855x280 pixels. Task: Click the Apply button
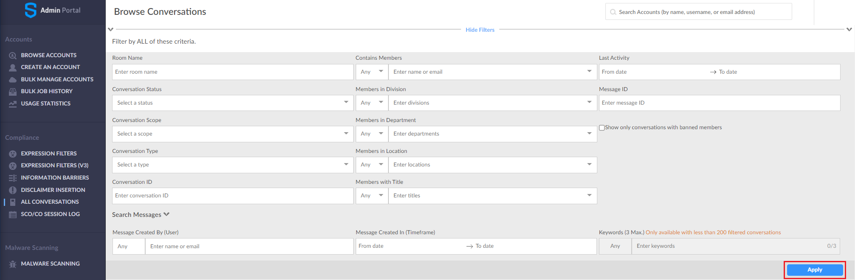[815, 270]
